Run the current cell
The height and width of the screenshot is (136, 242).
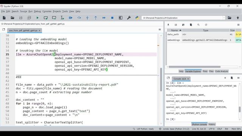coord(46,18)
